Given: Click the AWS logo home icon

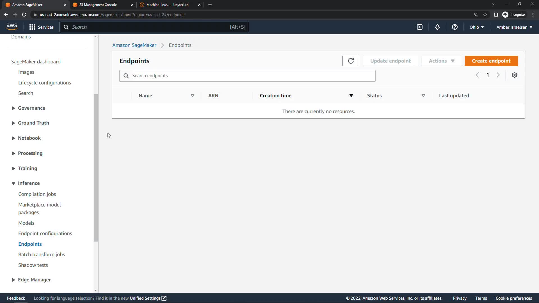Looking at the screenshot, I should [x=12, y=27].
